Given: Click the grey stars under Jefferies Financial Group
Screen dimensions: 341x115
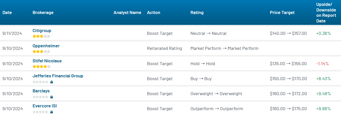Looking at the screenshot, I should click(40, 82).
